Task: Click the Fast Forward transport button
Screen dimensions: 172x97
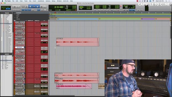Action: 105,10
